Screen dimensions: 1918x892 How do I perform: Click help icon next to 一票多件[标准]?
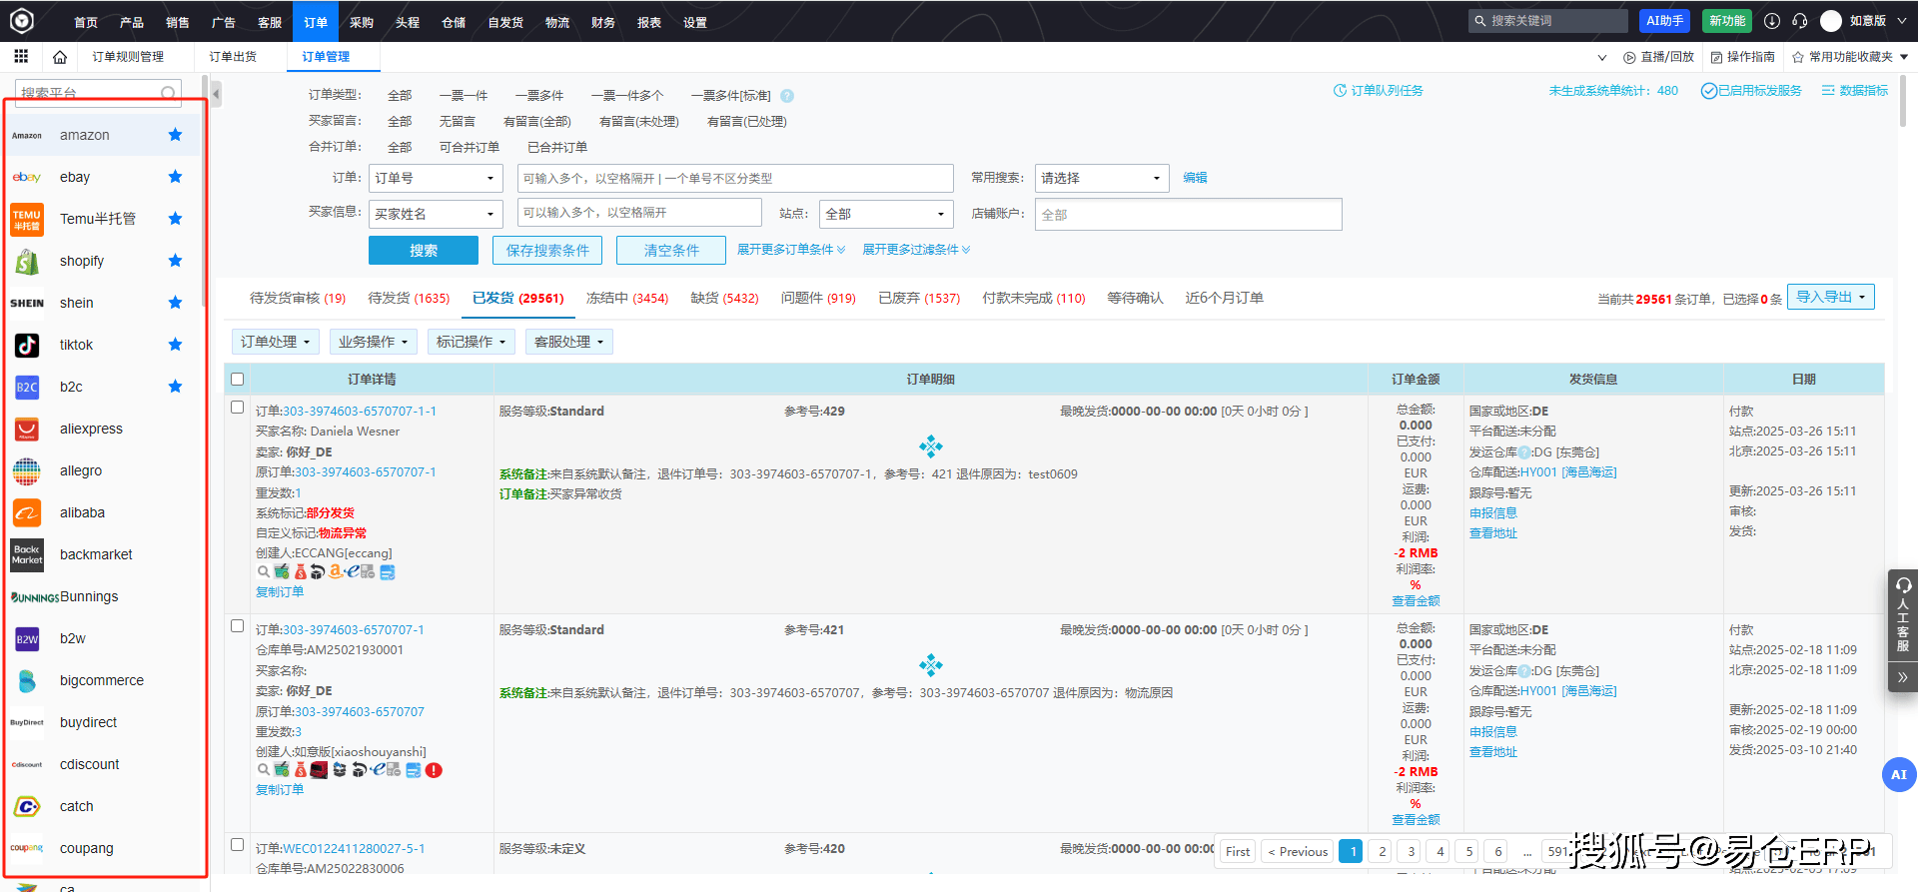[787, 96]
